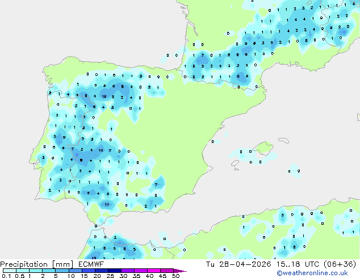Click the "11" value in southern Spain
This screenshot has height=278, width=360.
point(107,205)
